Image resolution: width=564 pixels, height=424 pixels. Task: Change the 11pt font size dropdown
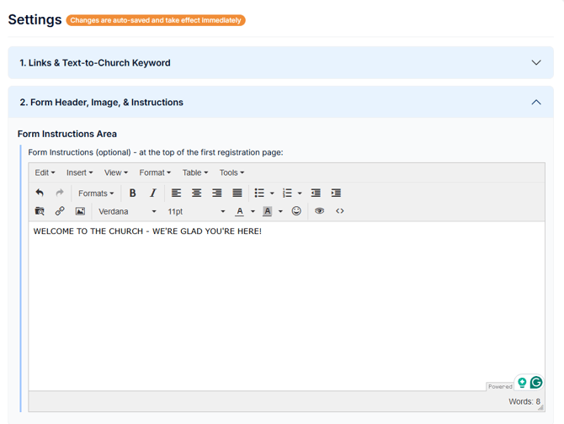click(196, 212)
